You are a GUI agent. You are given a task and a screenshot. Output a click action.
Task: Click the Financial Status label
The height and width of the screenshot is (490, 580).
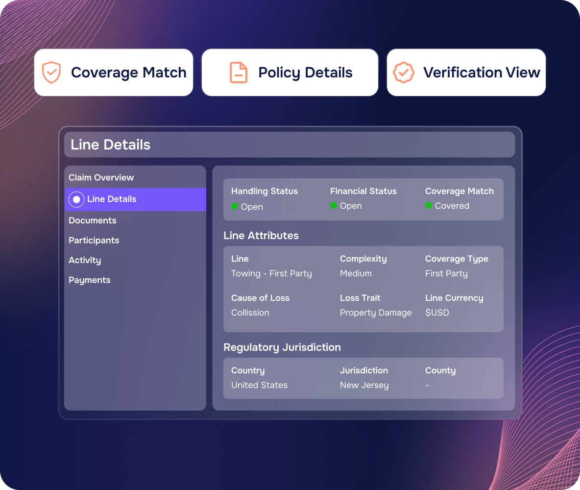tap(363, 191)
